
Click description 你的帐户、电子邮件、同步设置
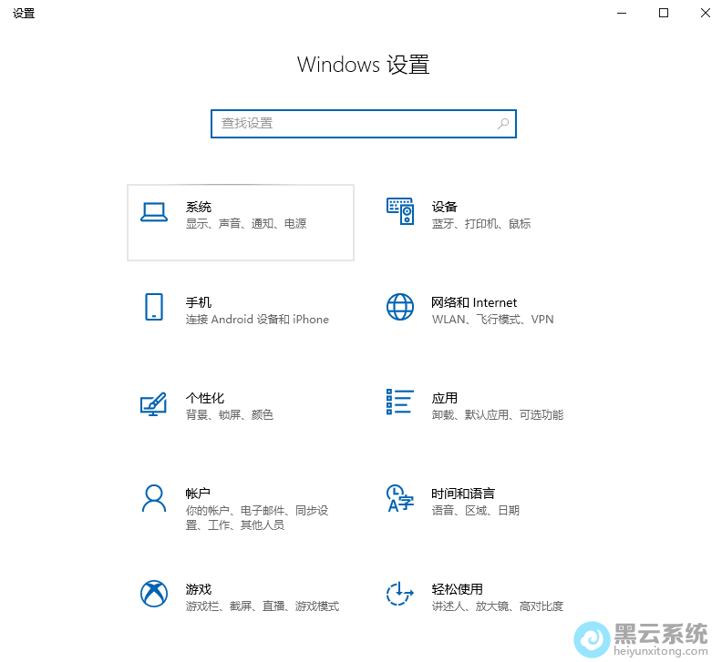pyautogui.click(x=257, y=518)
